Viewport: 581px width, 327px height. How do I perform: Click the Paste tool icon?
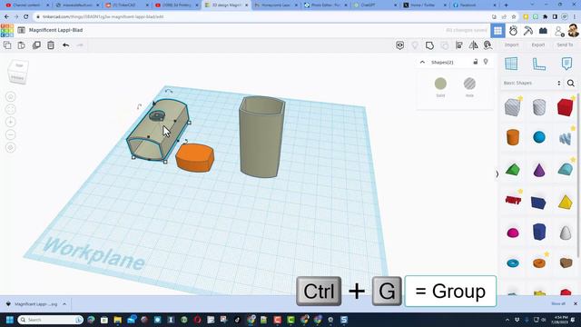click(22, 45)
